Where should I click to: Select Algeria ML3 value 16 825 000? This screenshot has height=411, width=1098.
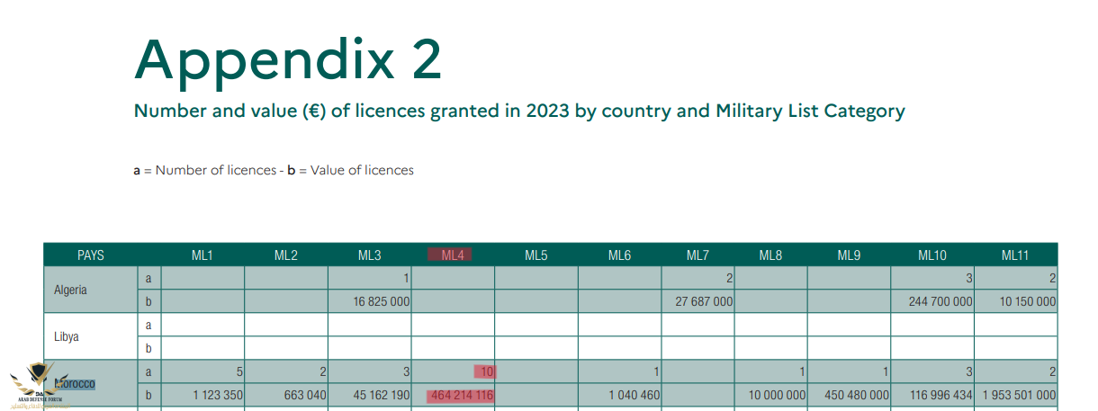pyautogui.click(x=382, y=302)
